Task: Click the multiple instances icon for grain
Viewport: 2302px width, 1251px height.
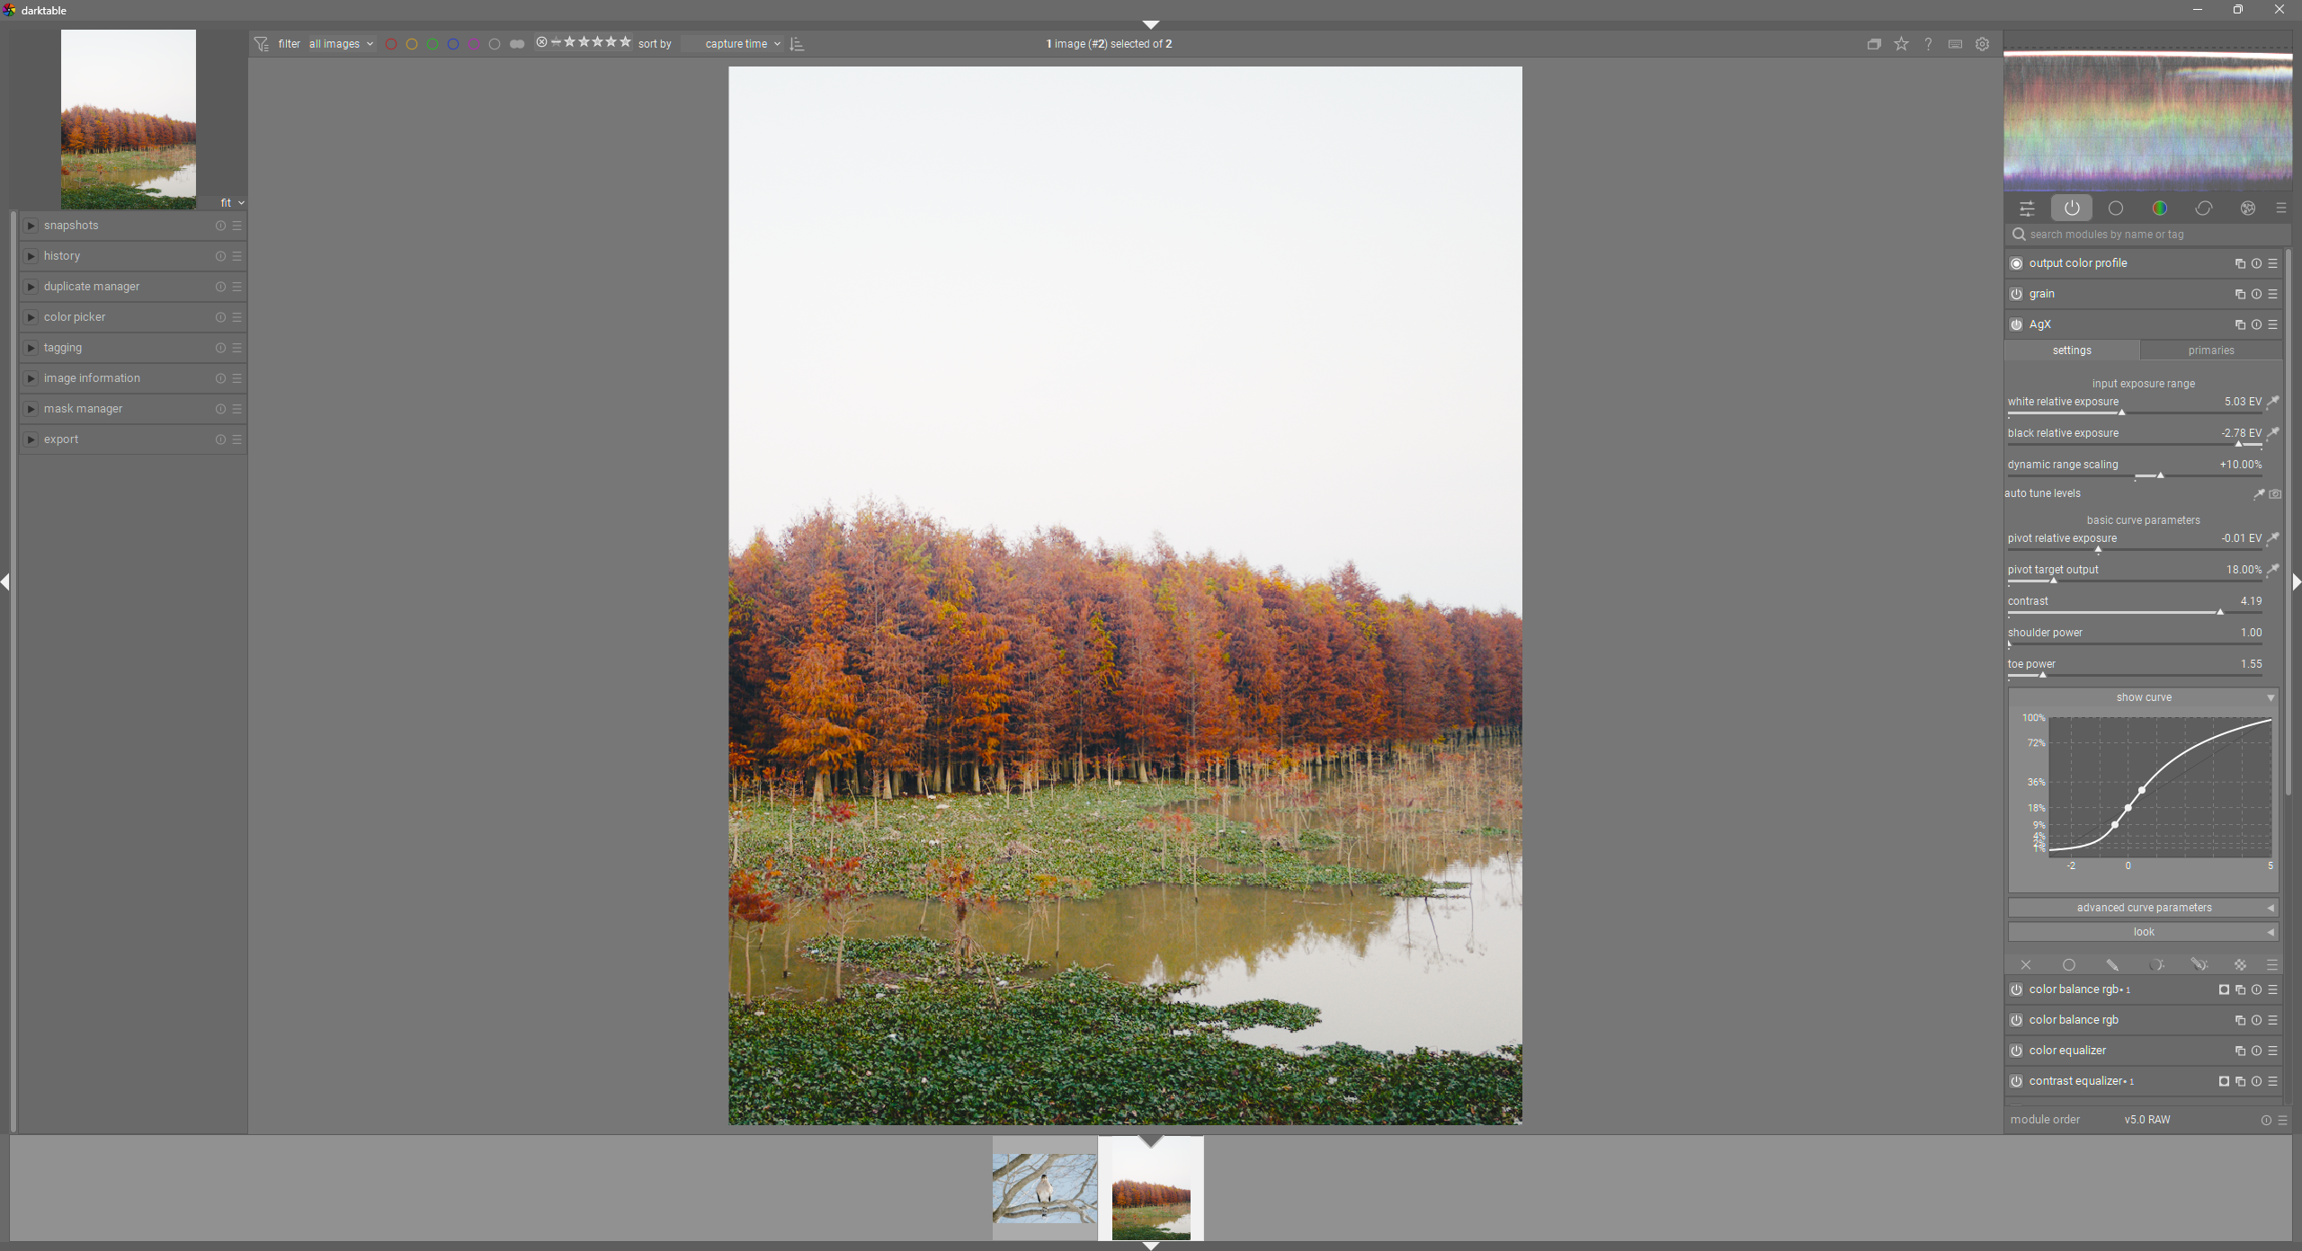Action: [x=2239, y=294]
